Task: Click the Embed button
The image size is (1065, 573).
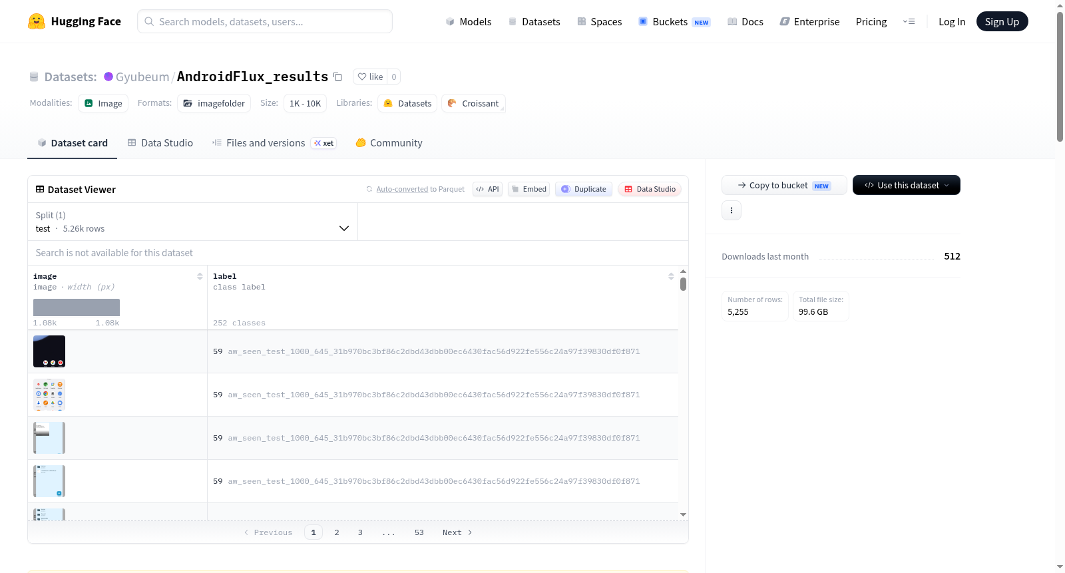Action: [x=529, y=189]
